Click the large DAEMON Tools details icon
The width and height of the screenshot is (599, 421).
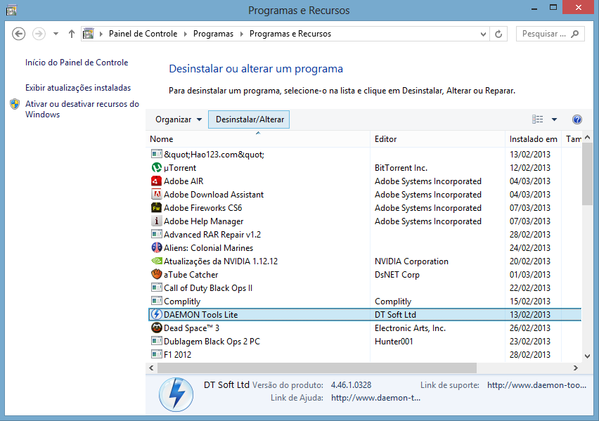[176, 394]
